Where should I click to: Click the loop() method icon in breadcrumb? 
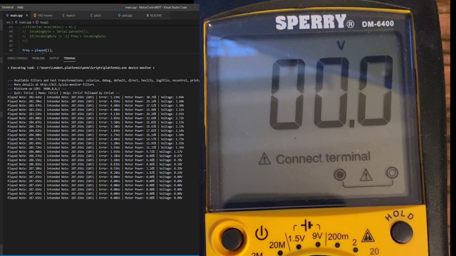coord(37,22)
